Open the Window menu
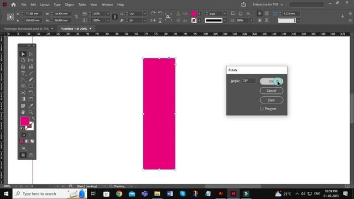 (x=107, y=4)
